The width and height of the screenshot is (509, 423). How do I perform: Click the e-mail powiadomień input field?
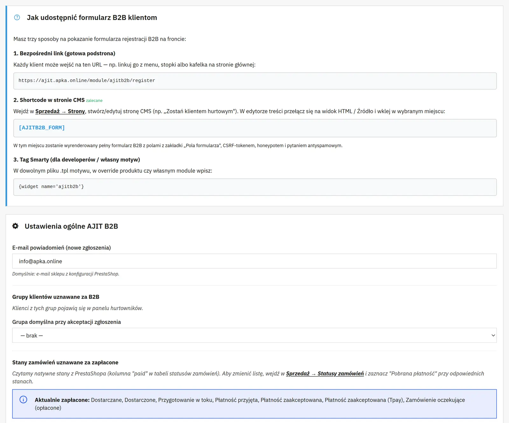[x=254, y=261]
